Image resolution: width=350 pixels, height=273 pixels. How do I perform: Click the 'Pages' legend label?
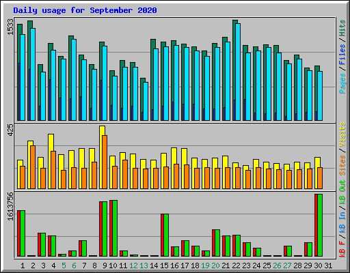(x=342, y=83)
